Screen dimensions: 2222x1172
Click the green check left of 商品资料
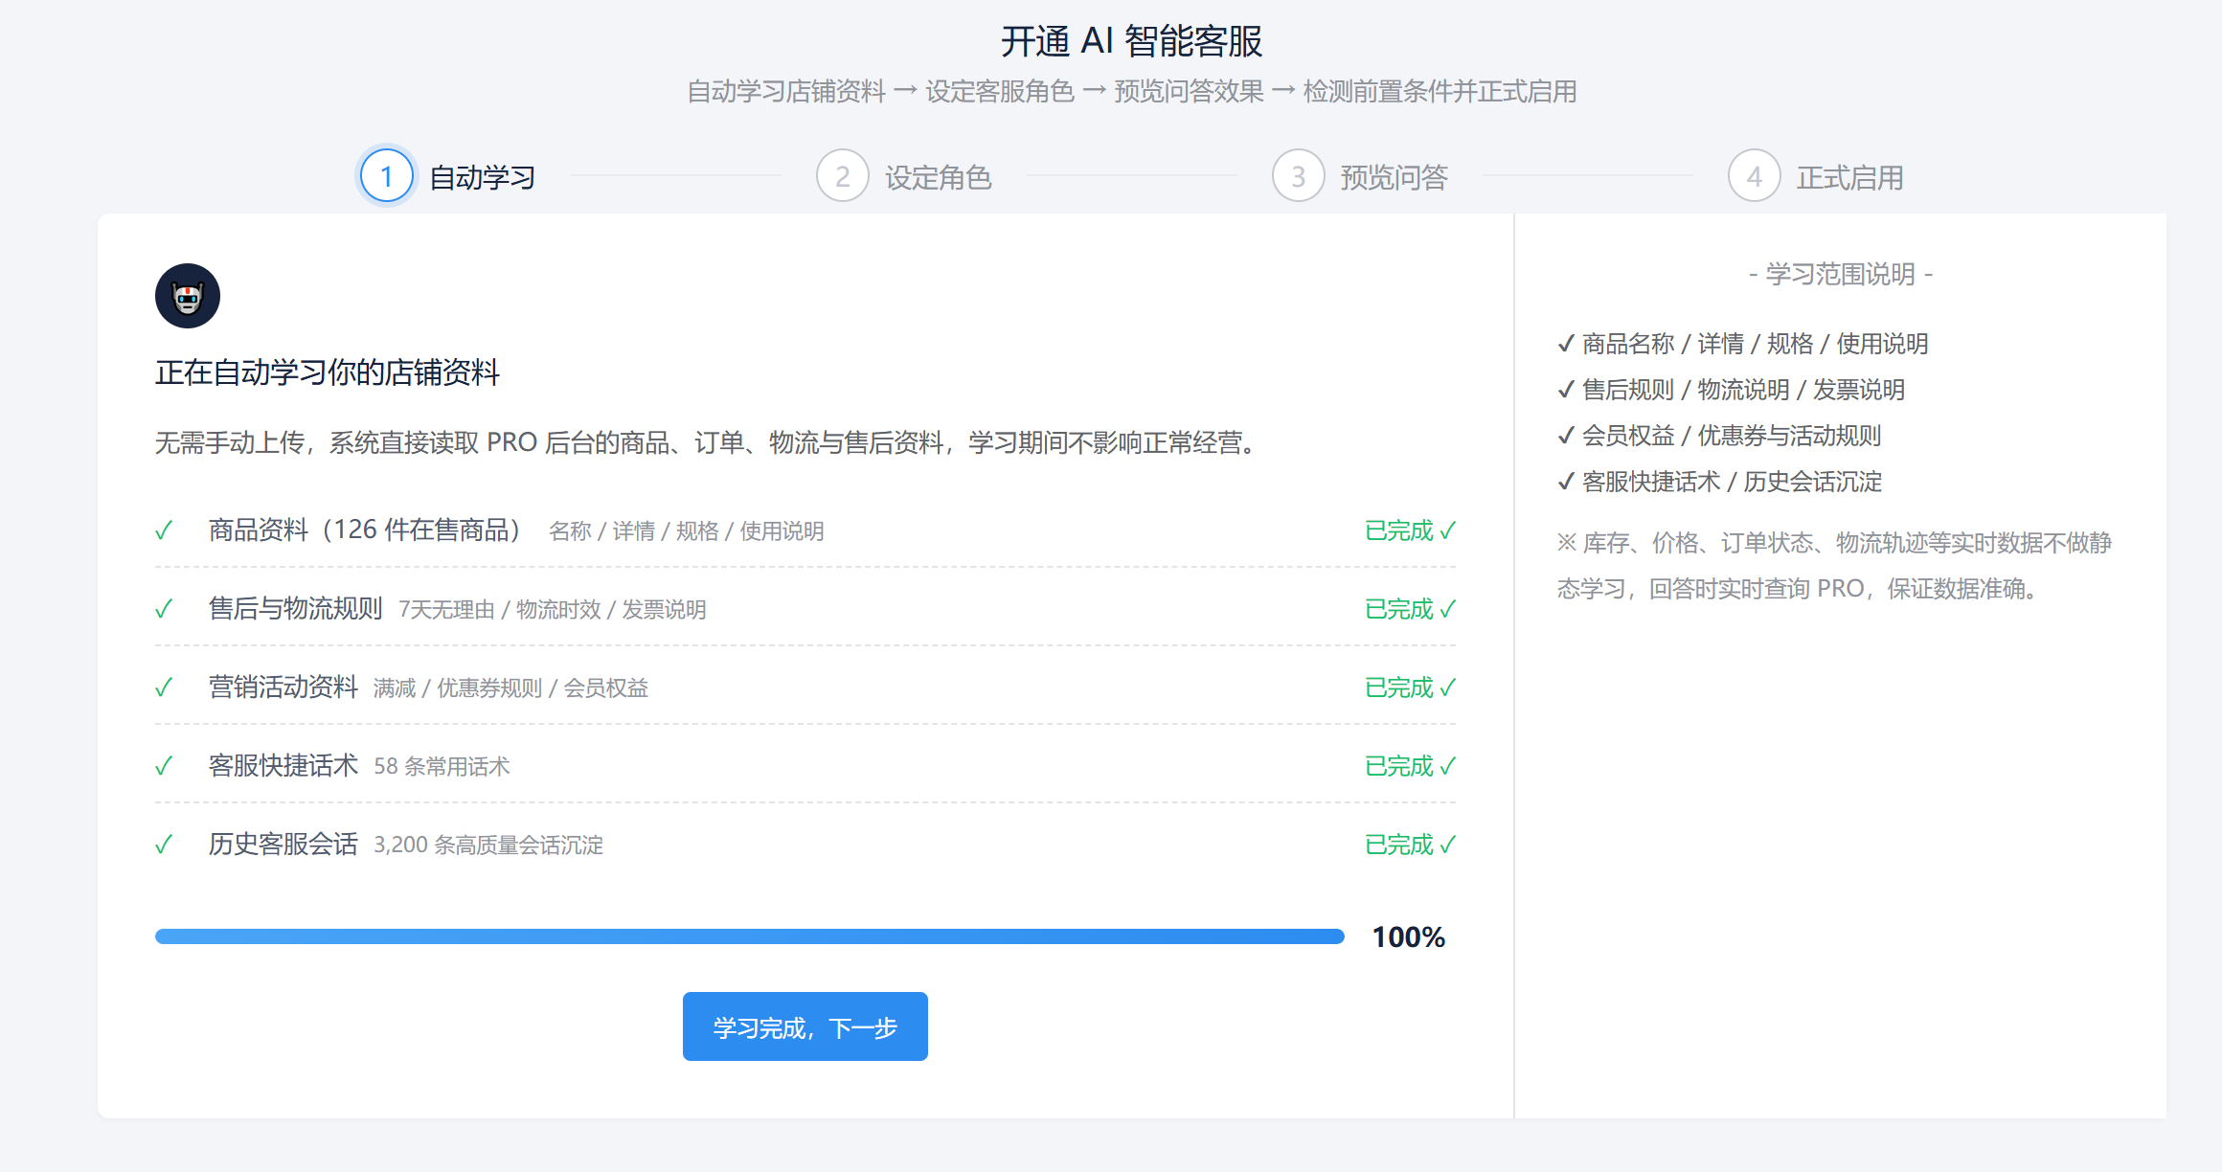pyautogui.click(x=164, y=530)
